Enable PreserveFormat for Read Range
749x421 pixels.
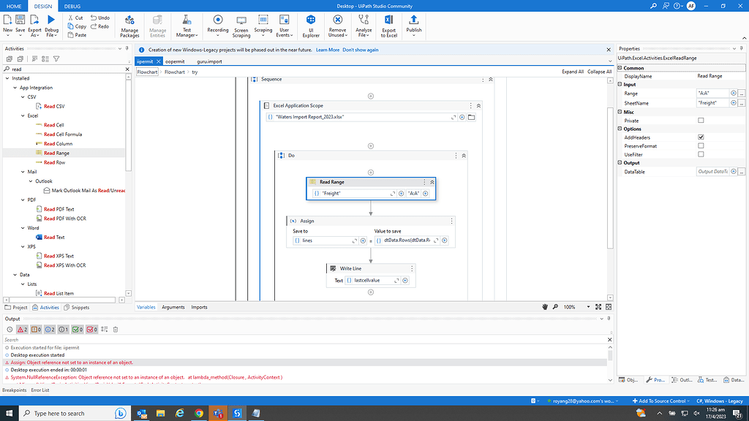(700, 145)
